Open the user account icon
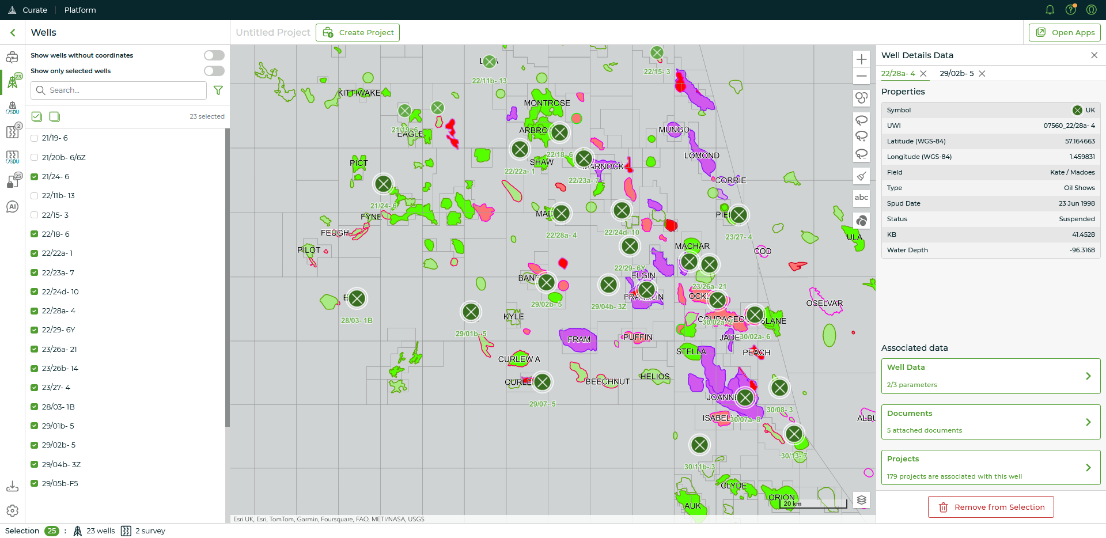 click(1092, 10)
